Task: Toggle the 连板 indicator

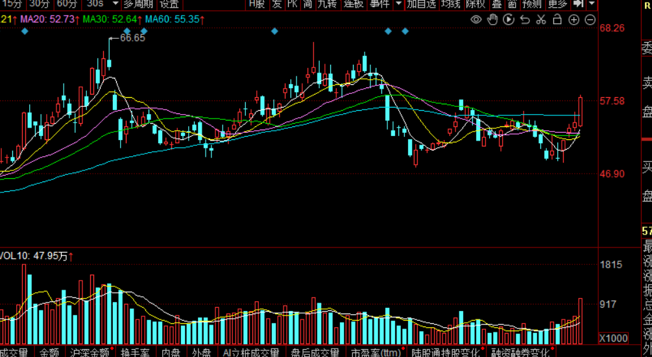Action: (x=354, y=4)
